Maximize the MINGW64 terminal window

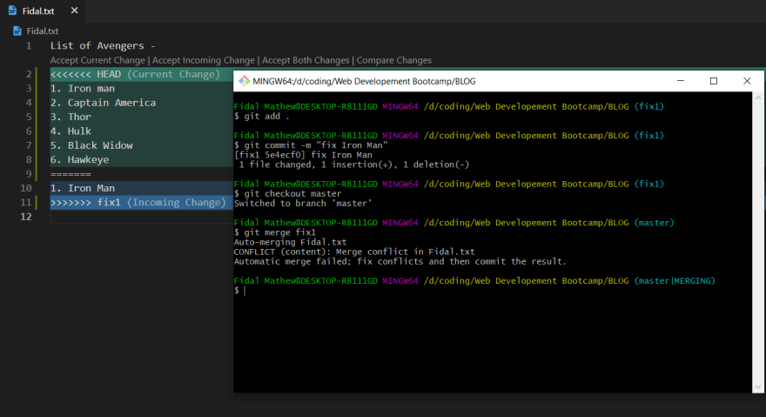[714, 81]
